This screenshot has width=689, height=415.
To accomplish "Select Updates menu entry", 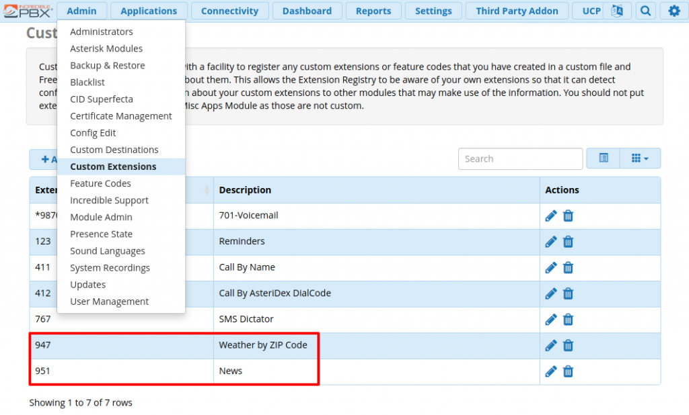I will [121, 285].
